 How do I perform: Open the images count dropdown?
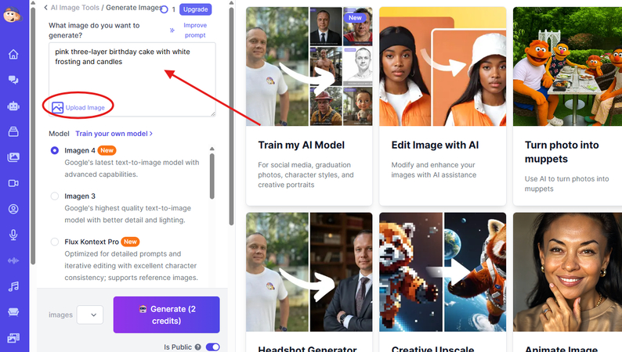point(90,314)
